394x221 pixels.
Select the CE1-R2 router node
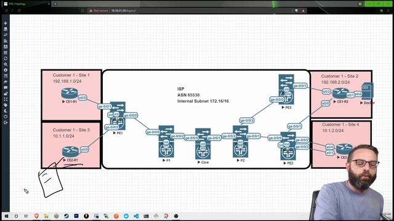point(340,93)
